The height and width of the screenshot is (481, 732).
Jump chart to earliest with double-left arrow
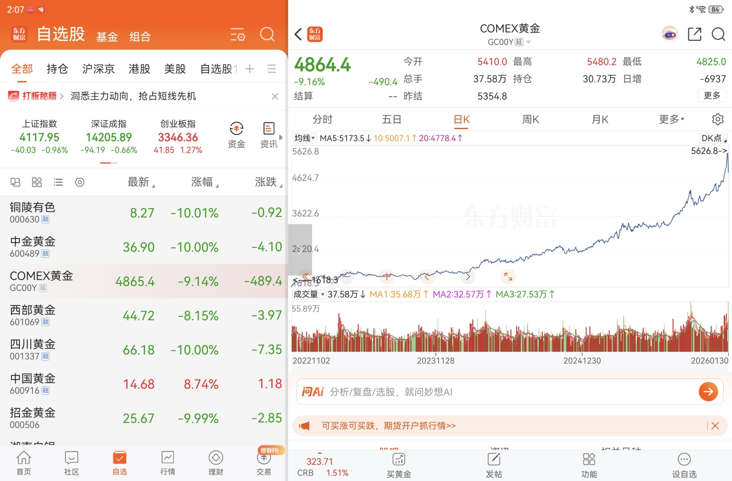(x=306, y=276)
